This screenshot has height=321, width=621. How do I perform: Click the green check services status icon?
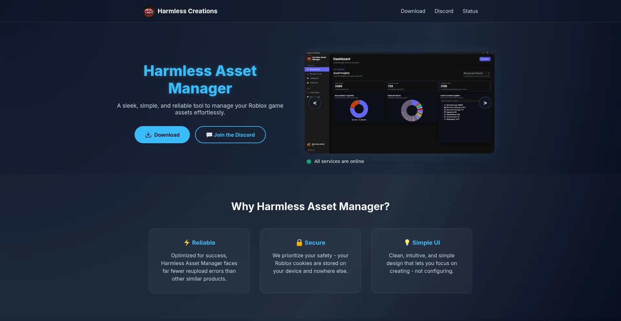tap(309, 162)
